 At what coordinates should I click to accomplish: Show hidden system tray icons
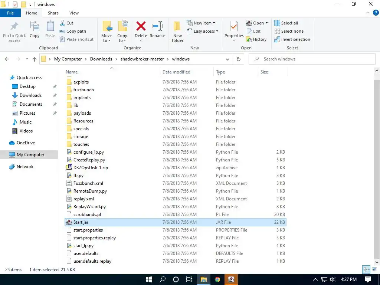tap(315, 279)
